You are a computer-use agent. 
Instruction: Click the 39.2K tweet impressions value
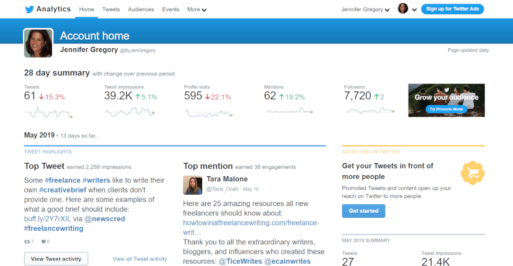(x=118, y=97)
